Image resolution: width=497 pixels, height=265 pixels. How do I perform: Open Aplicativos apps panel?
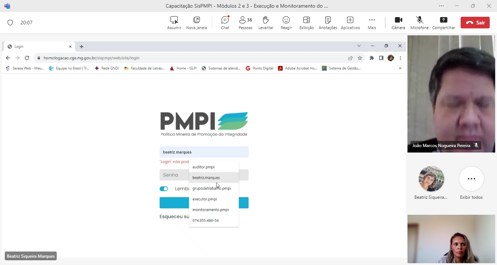(350, 23)
